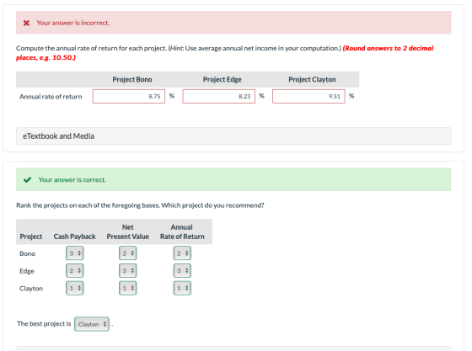Viewport: 472px width, 351px height.
Task: Click the 'Project' column header in ranking table
Action: coord(31,237)
